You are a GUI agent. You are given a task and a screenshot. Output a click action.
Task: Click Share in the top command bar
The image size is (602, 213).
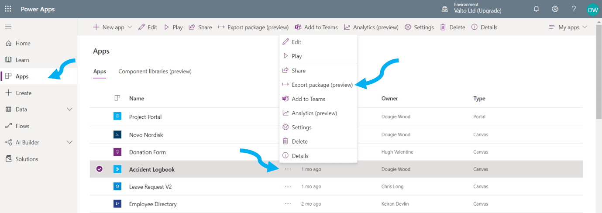pyautogui.click(x=200, y=27)
